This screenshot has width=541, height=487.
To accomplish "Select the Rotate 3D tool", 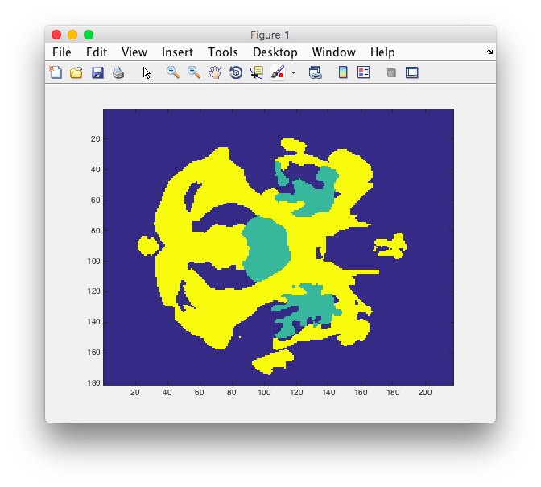I will pyautogui.click(x=236, y=72).
